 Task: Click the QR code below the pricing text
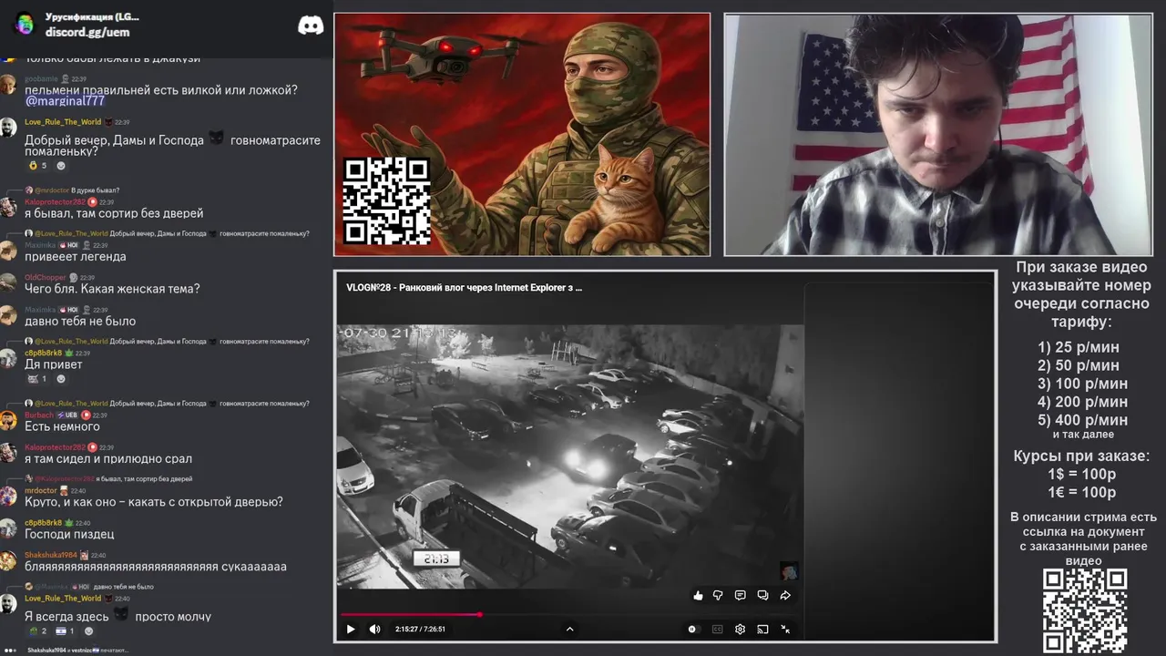pyautogui.click(x=1085, y=610)
